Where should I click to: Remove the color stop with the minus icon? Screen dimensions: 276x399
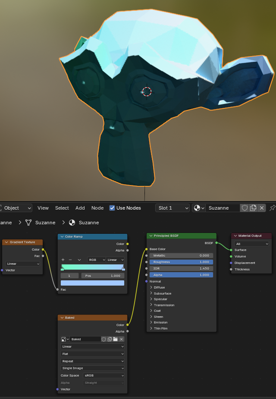click(x=70, y=260)
